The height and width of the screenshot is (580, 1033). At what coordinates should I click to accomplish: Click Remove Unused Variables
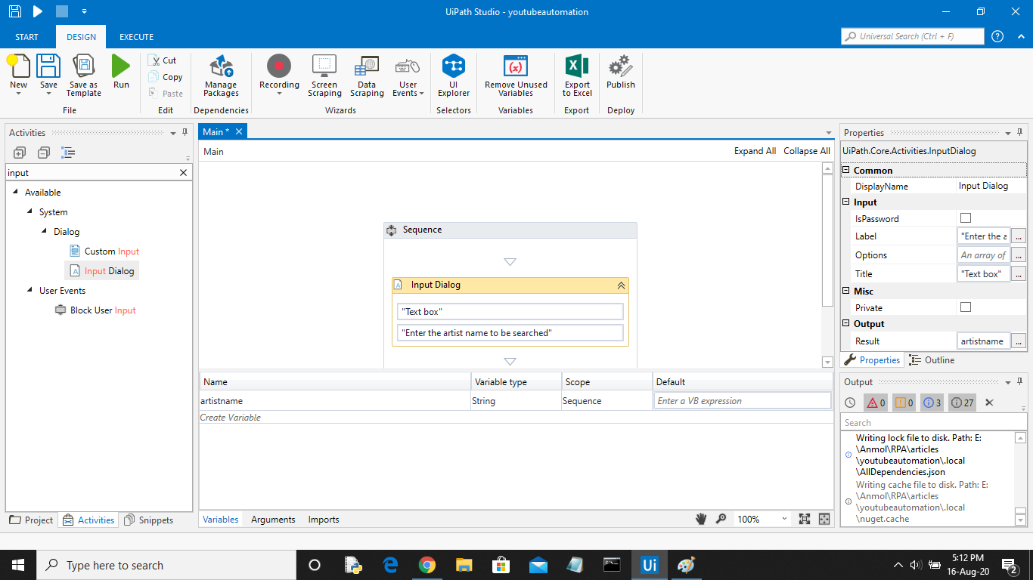click(x=516, y=76)
